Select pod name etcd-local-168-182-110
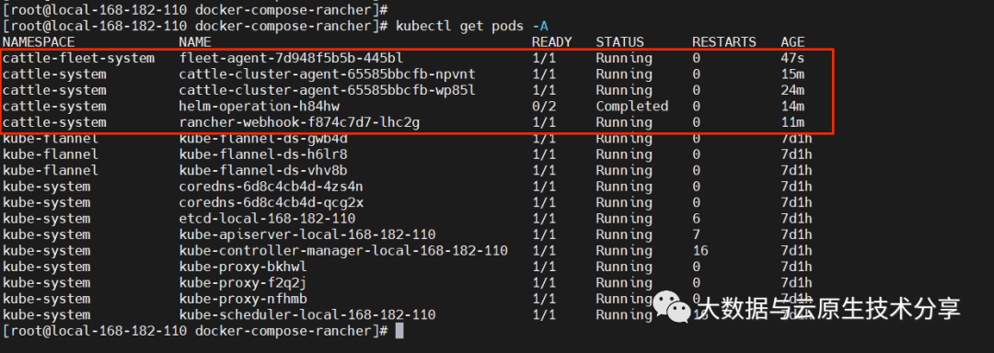The width and height of the screenshot is (994, 353). [x=267, y=219]
